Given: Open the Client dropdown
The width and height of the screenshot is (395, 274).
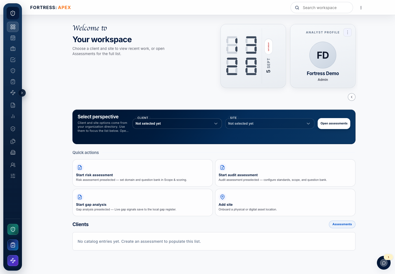Looking at the screenshot, I should 177,124.
